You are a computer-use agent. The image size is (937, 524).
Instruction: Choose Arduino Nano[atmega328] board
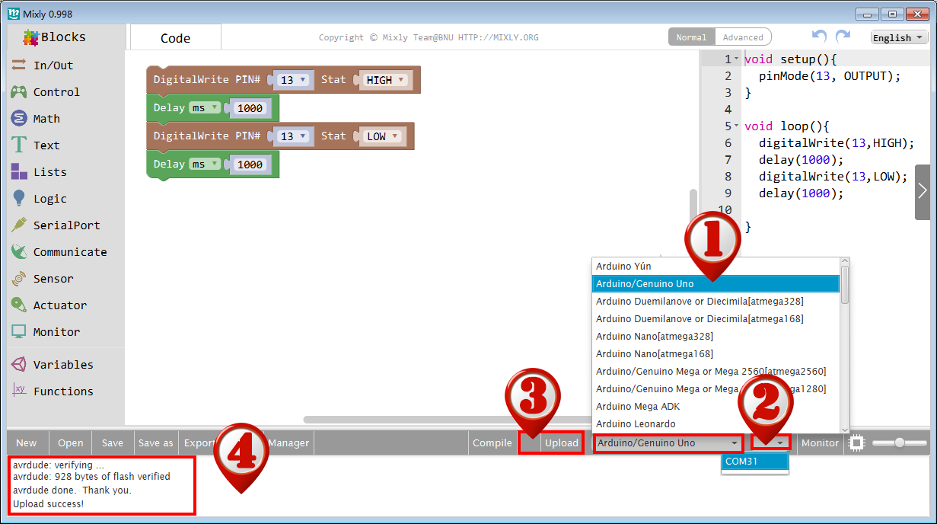(x=715, y=337)
